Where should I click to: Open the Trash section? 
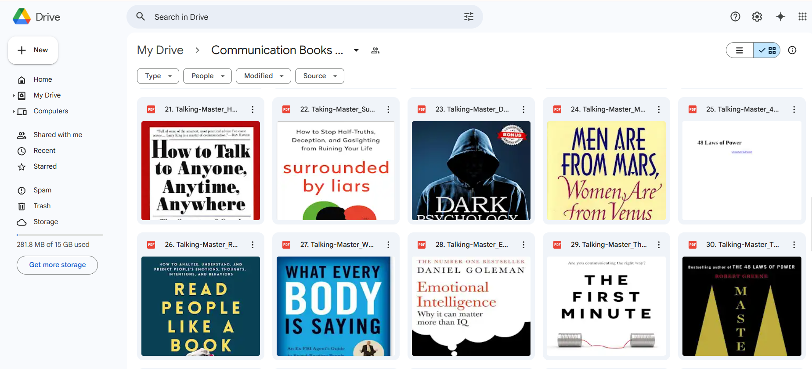coord(42,206)
